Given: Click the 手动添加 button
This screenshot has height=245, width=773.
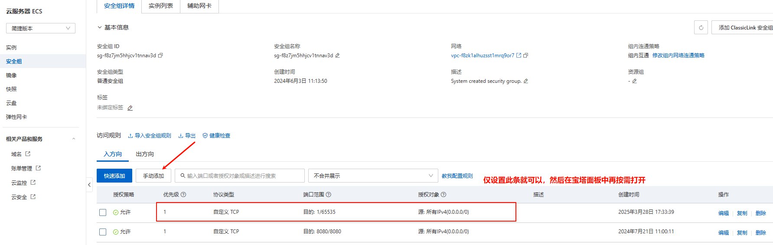Looking at the screenshot, I should (153, 176).
